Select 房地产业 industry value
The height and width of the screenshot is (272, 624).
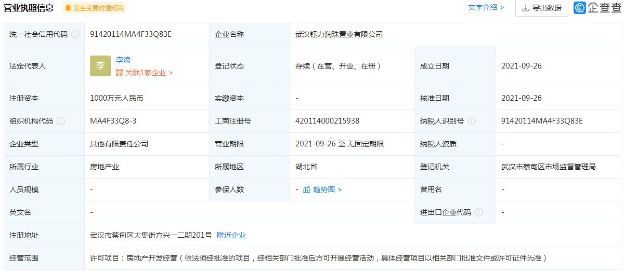105,167
